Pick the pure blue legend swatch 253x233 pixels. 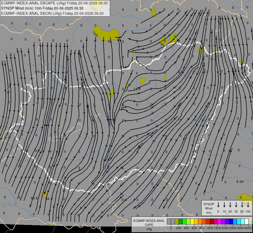(231, 221)
